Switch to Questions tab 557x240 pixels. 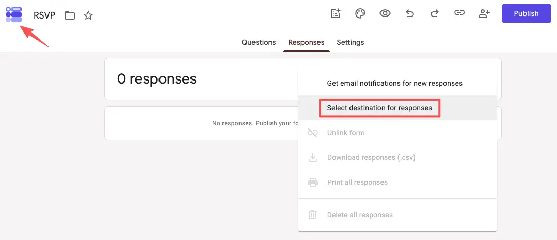point(259,42)
